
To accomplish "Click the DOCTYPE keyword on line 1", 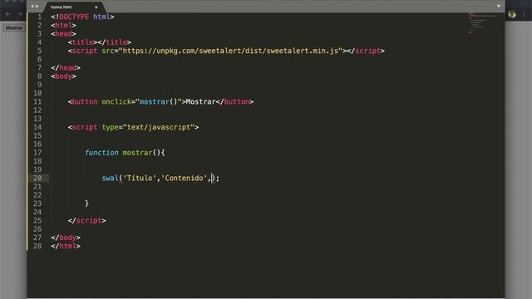I will 74,17.
